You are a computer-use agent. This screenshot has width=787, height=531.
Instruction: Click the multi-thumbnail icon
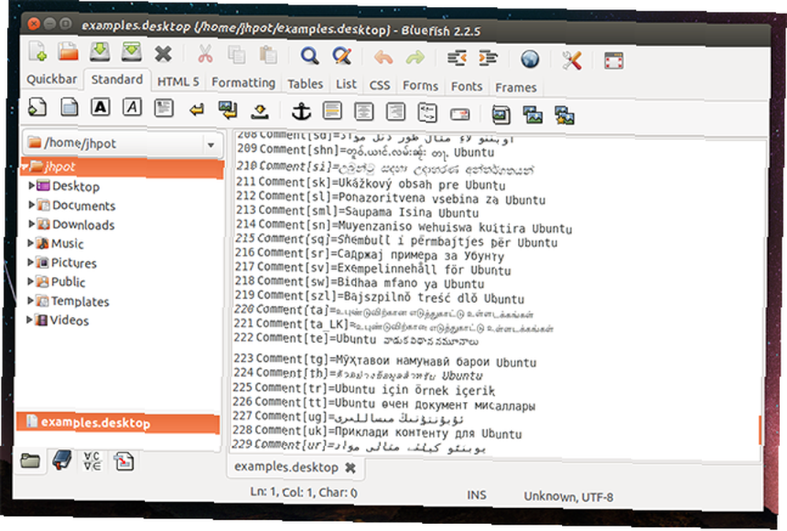[x=564, y=116]
